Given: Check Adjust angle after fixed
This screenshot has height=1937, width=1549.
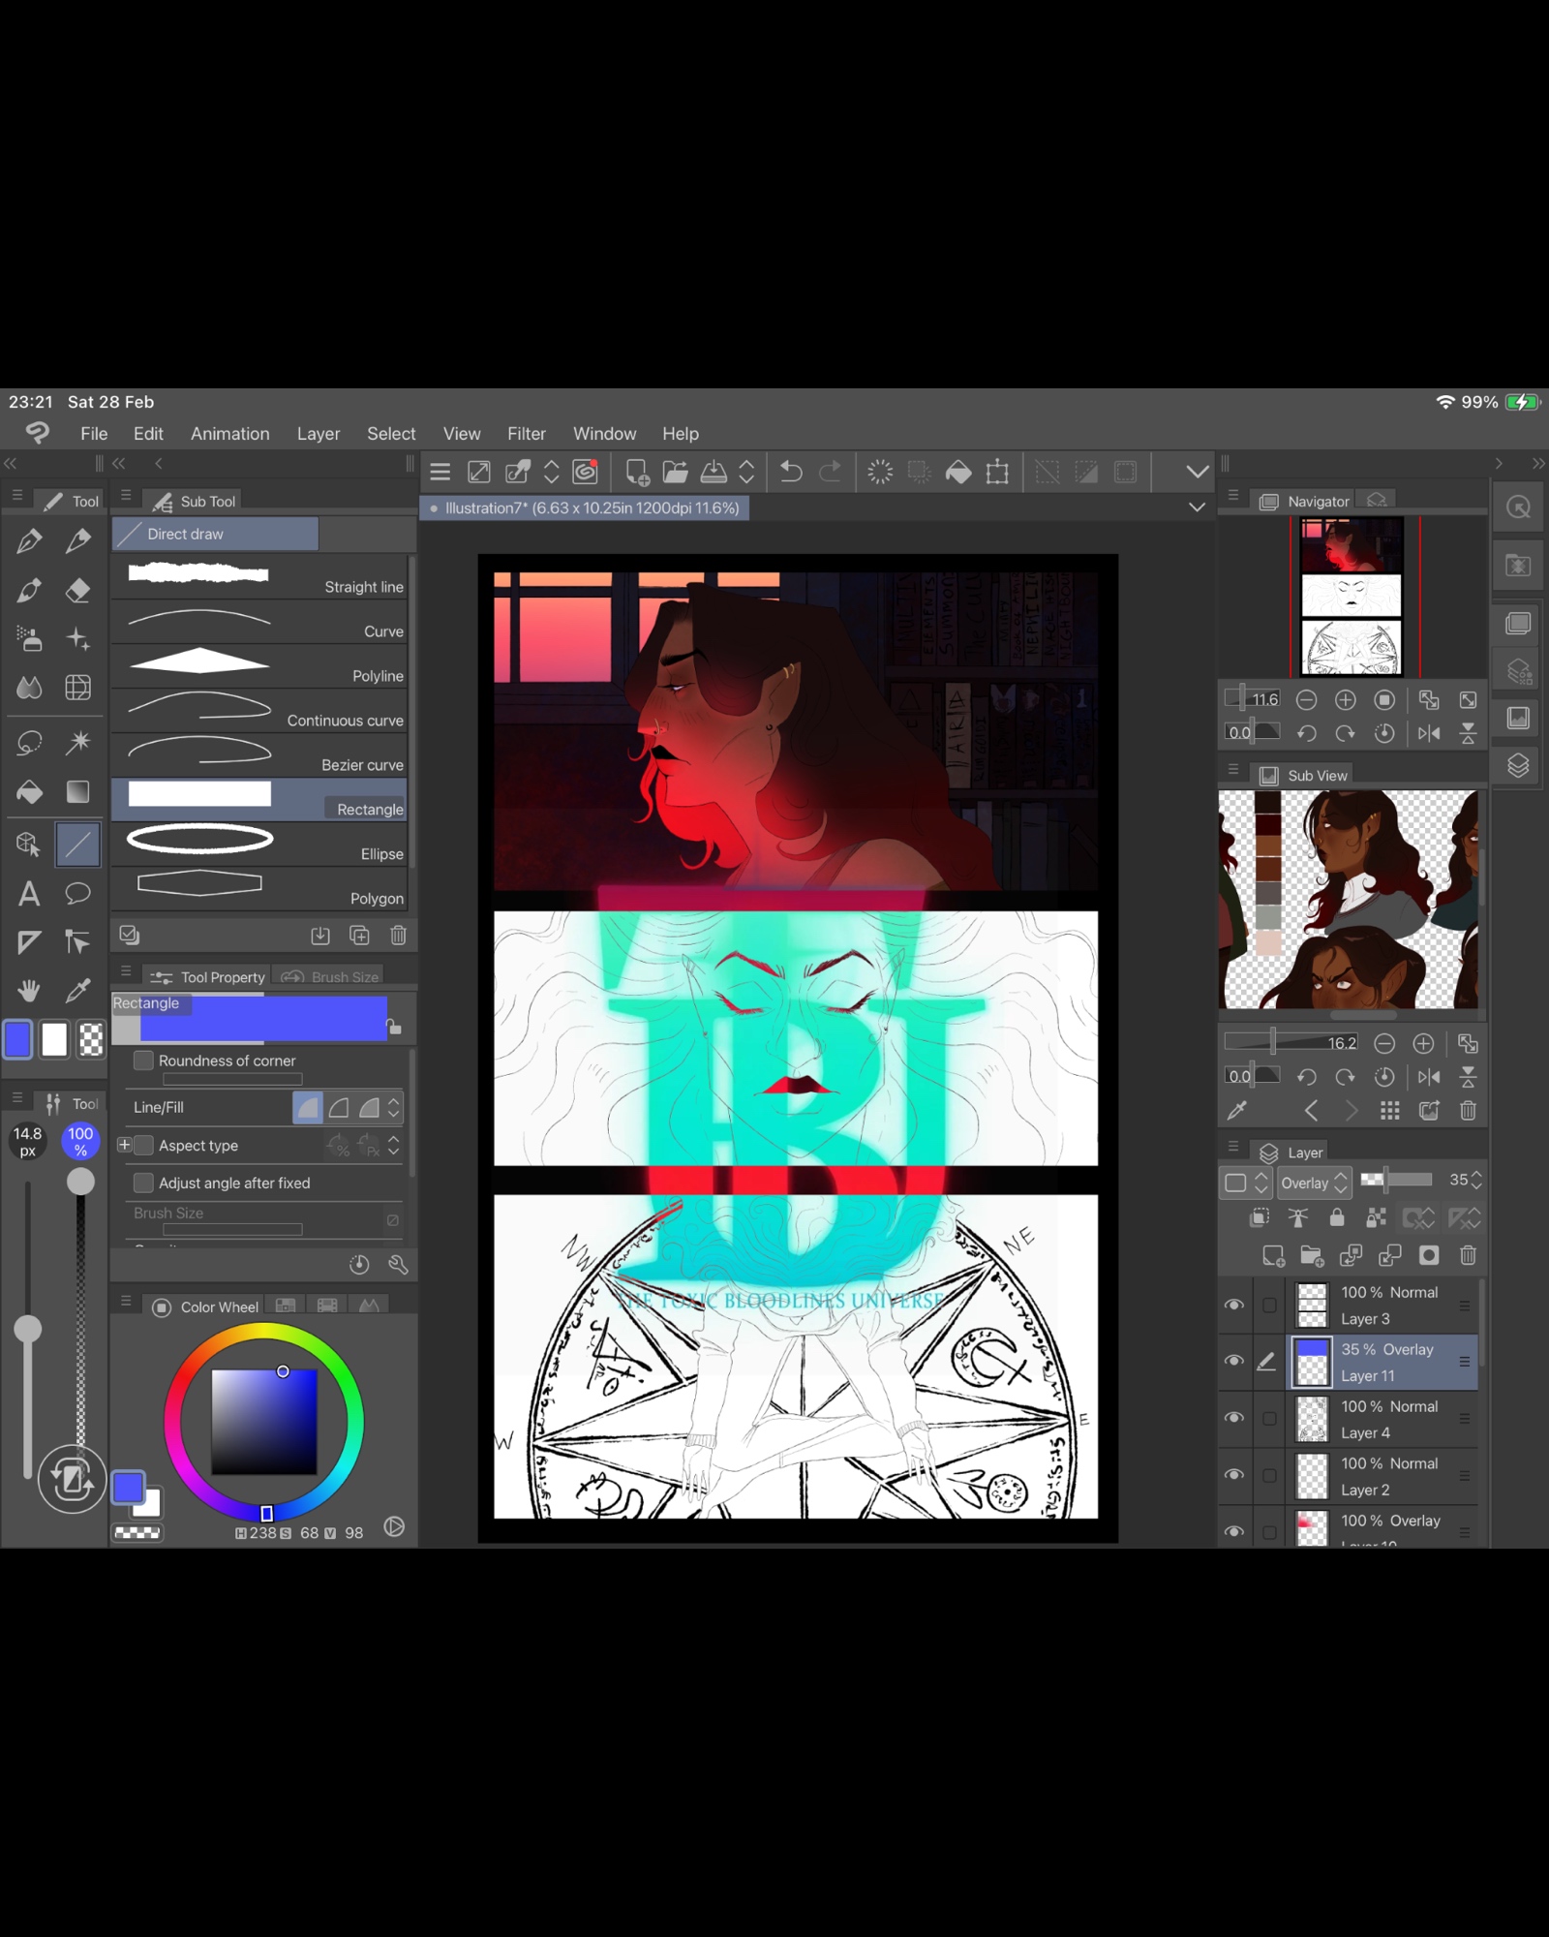Looking at the screenshot, I should (x=143, y=1183).
